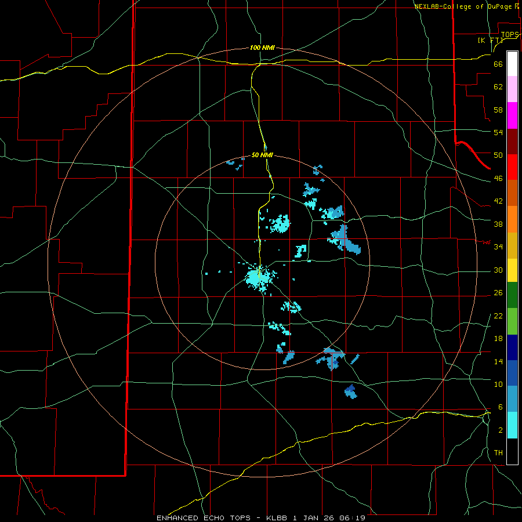The height and width of the screenshot is (522, 522).
Task: Click the legend value 34
Action: [x=498, y=246]
